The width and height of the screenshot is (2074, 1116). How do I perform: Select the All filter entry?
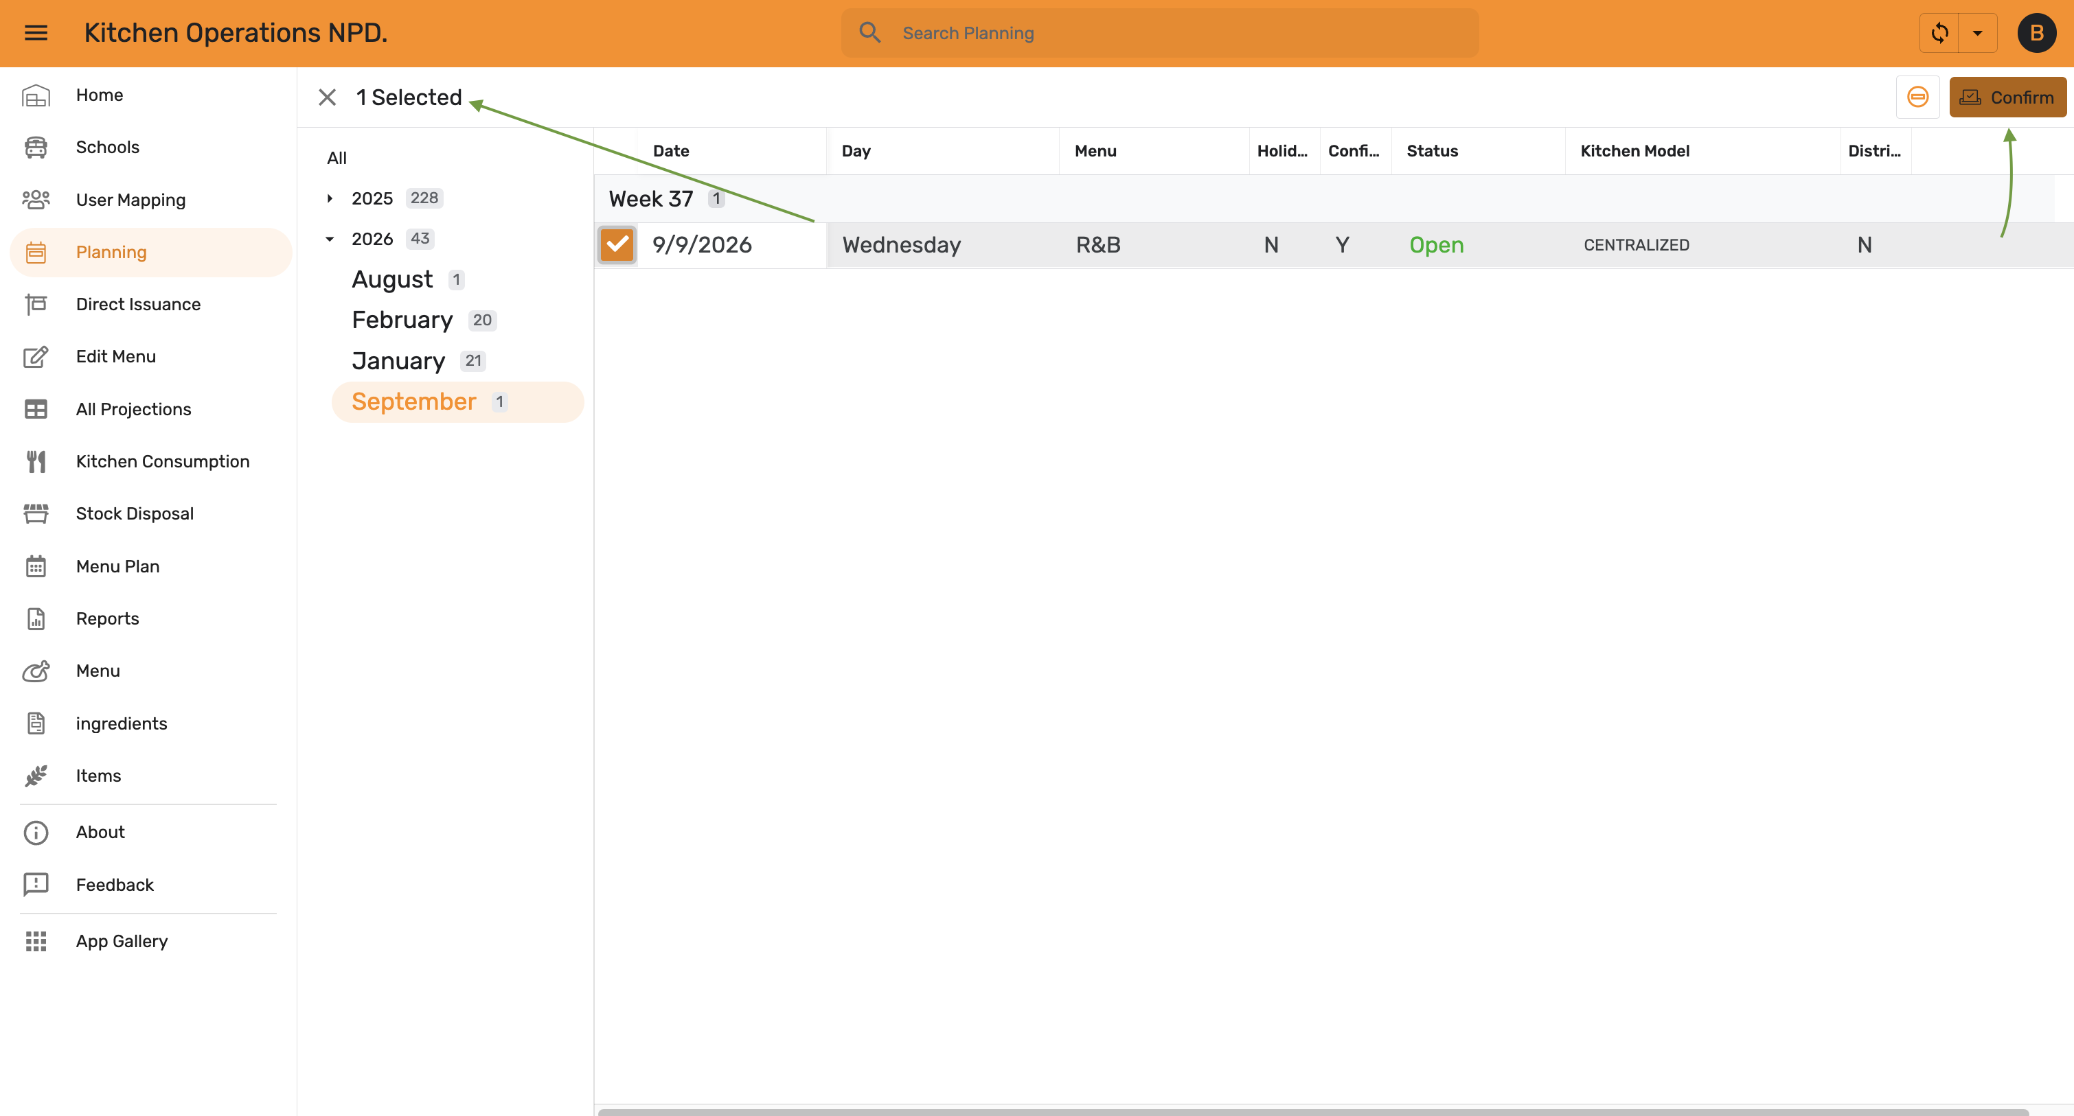coord(337,158)
